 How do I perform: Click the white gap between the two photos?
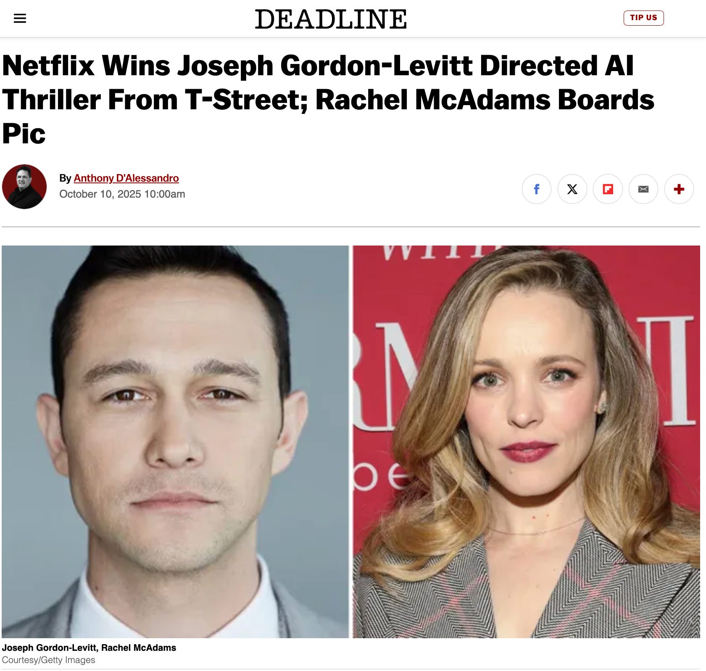tap(350, 441)
